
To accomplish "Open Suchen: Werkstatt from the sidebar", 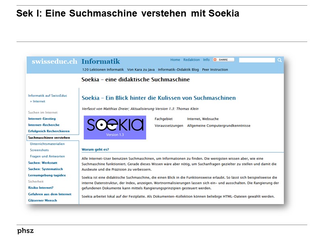I will tap(43, 163).
